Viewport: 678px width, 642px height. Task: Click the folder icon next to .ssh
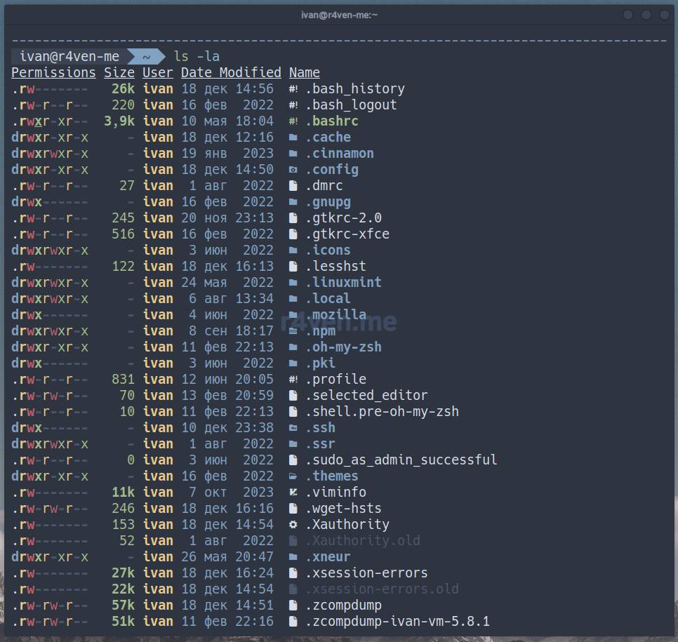(293, 428)
